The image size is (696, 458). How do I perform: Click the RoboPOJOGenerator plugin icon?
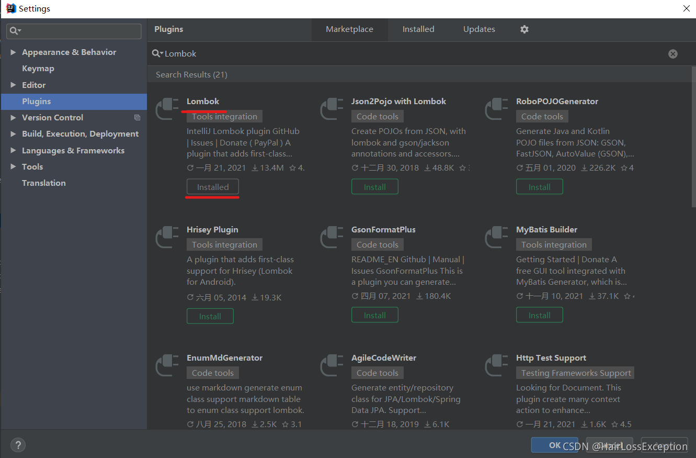[x=497, y=109]
